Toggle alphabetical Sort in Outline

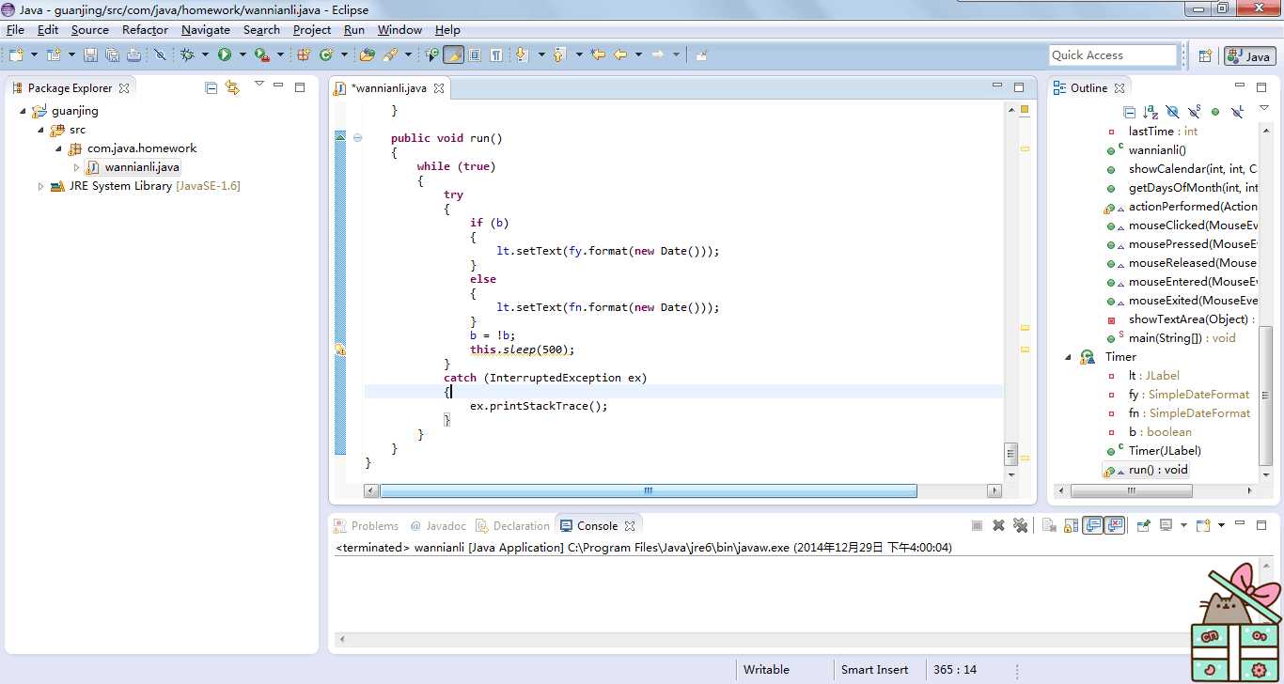point(1151,112)
